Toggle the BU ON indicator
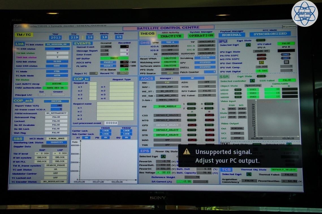 [126, 138]
